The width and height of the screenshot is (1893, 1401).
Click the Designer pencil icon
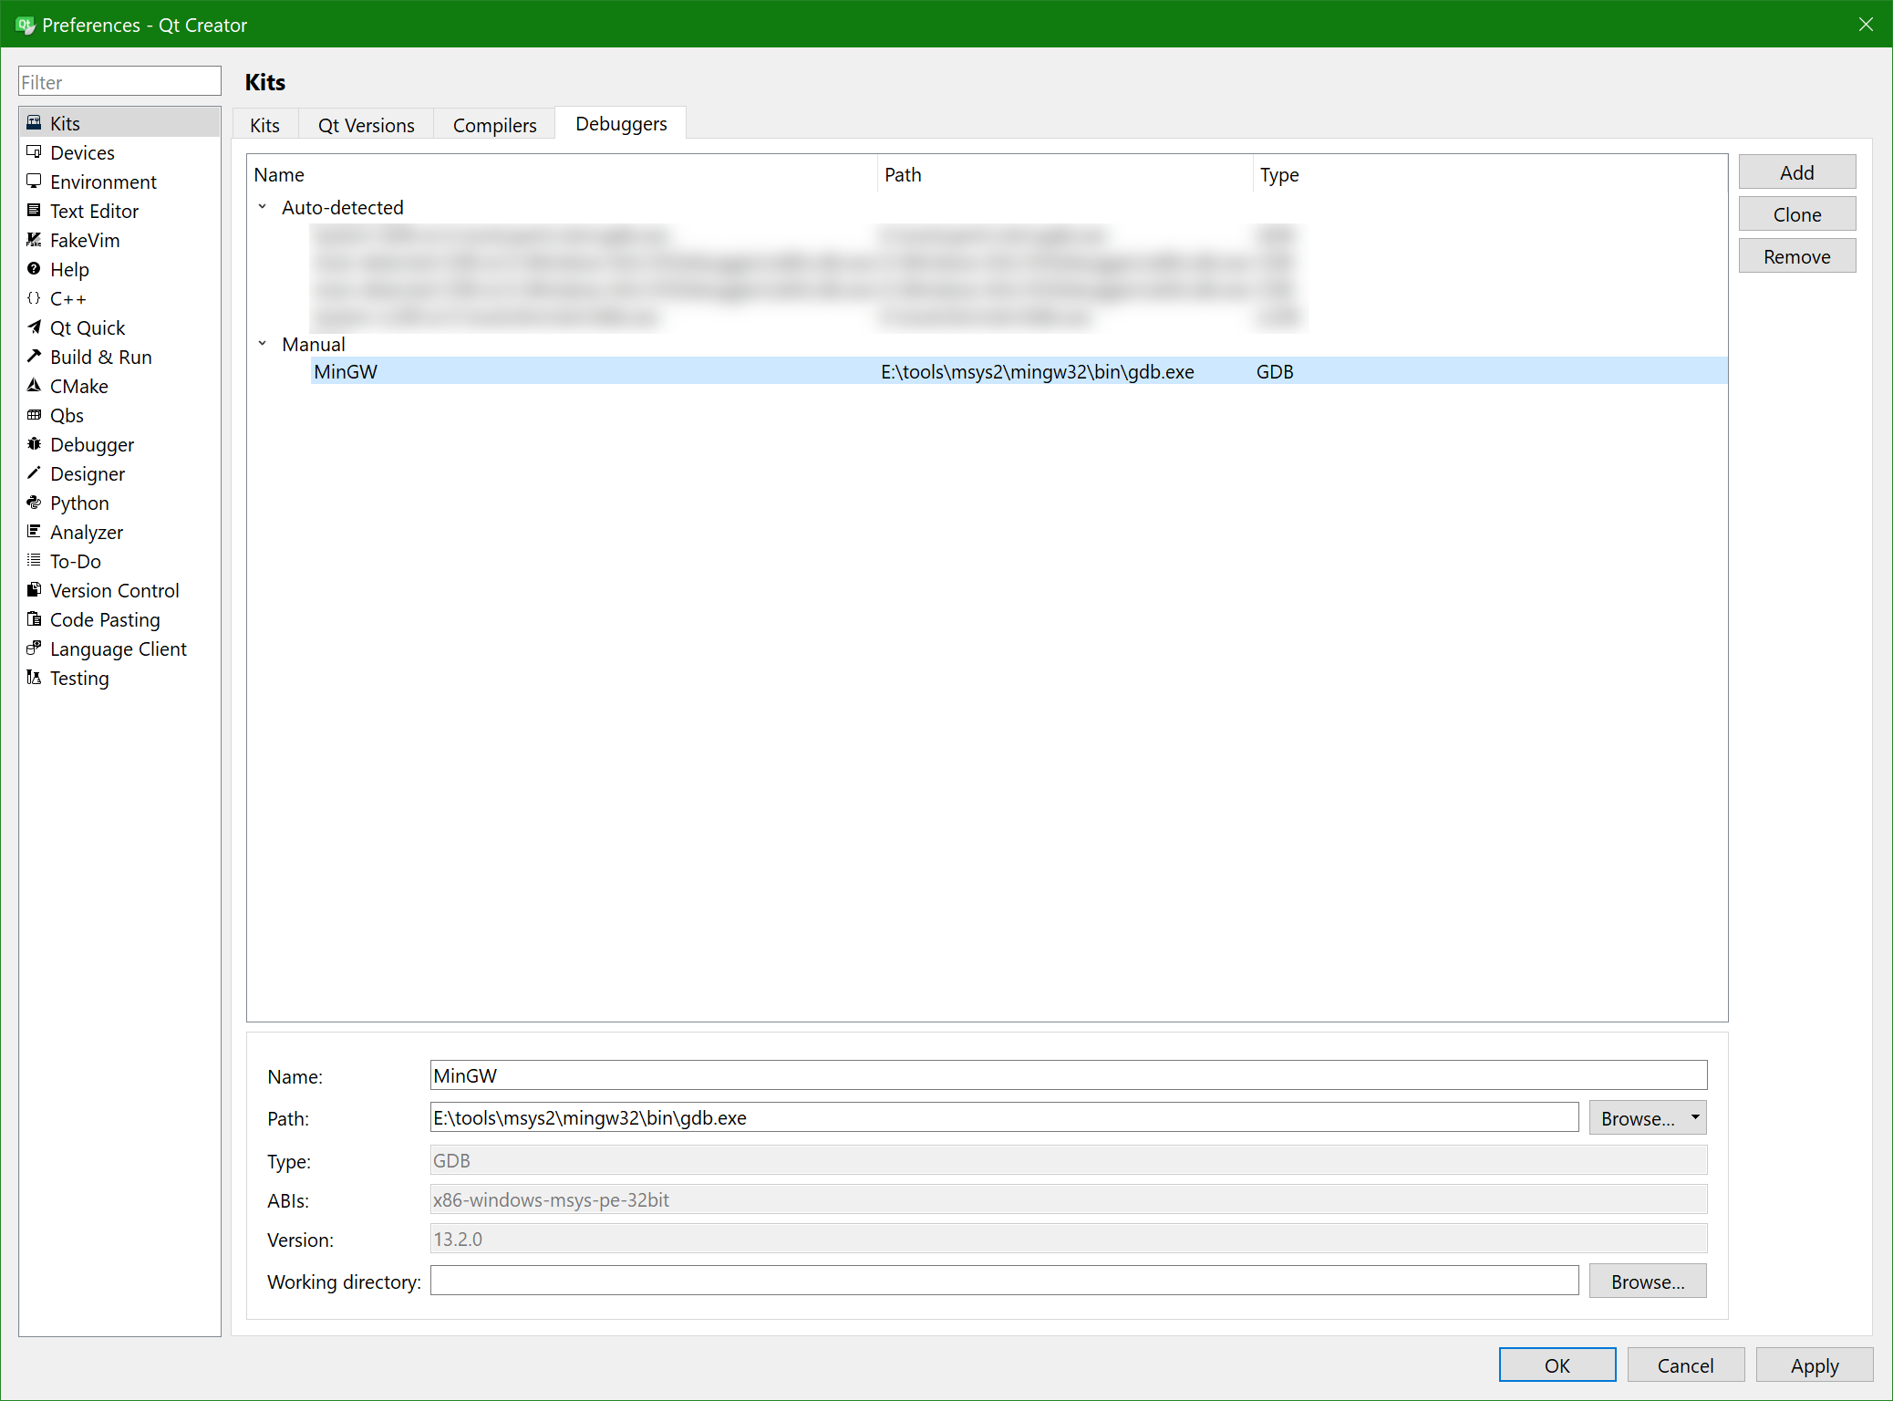coord(34,472)
